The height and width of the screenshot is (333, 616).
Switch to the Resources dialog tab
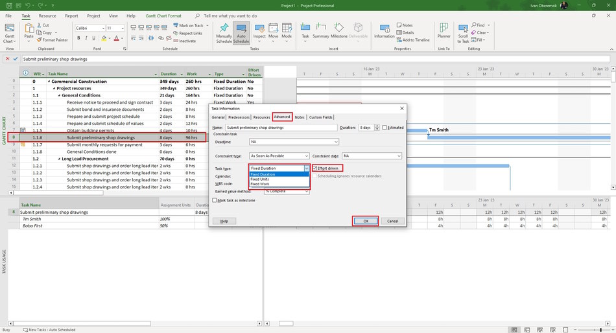coord(262,117)
